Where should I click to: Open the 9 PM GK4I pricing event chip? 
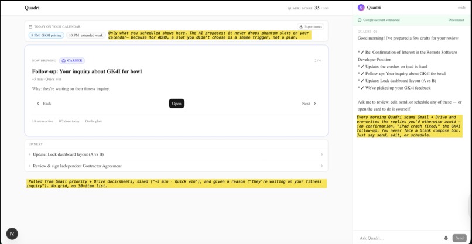(x=47, y=35)
